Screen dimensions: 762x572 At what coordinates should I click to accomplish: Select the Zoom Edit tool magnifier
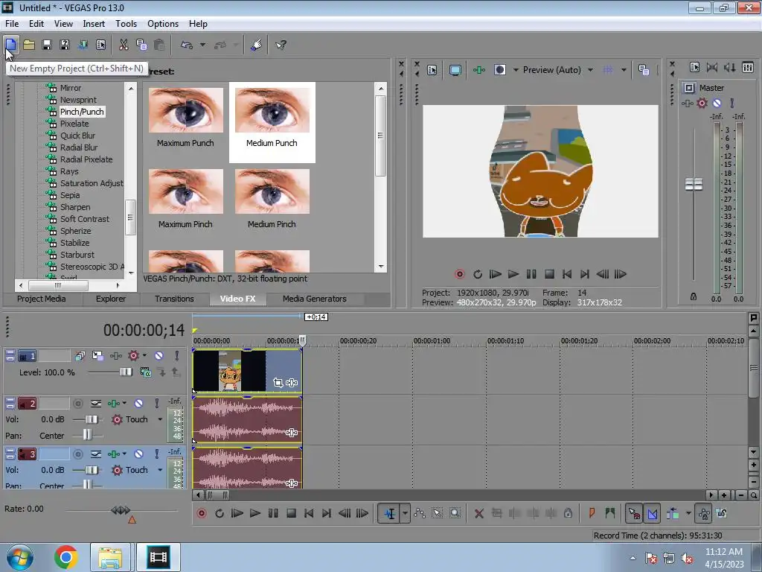(x=455, y=513)
